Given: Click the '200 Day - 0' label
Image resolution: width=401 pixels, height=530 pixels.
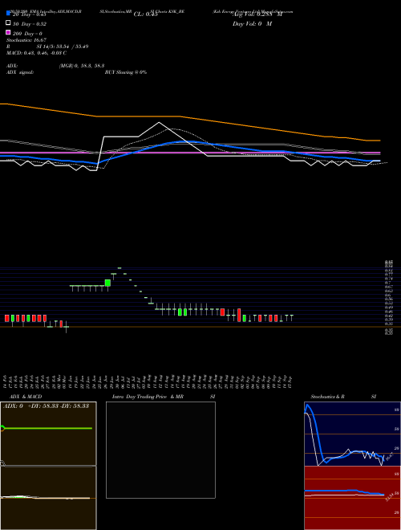Looking at the screenshot, I should [27, 34].
